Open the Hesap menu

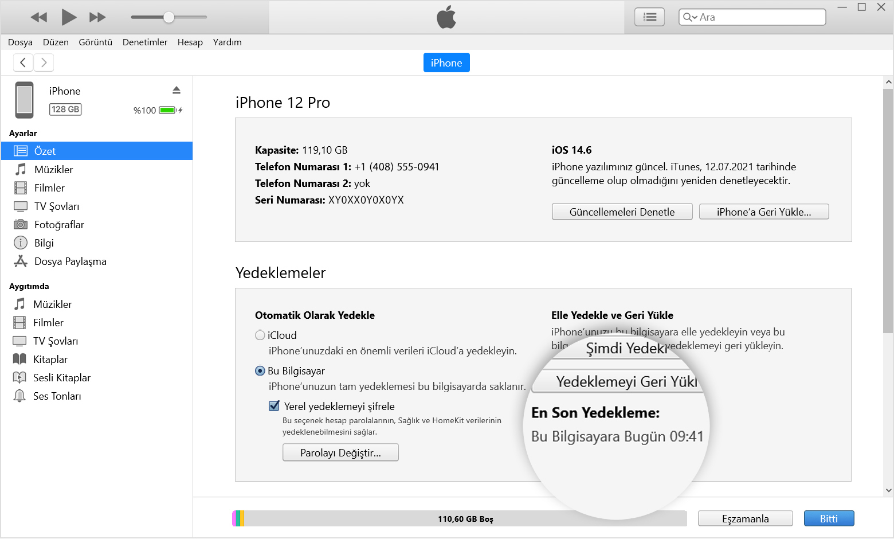[190, 42]
